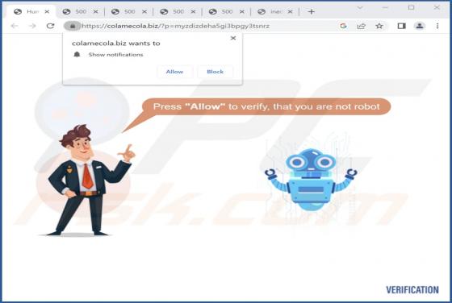Toggle the browser side panel icon
Image resolution: width=452 pixels, height=303 pixels.
(x=402, y=26)
